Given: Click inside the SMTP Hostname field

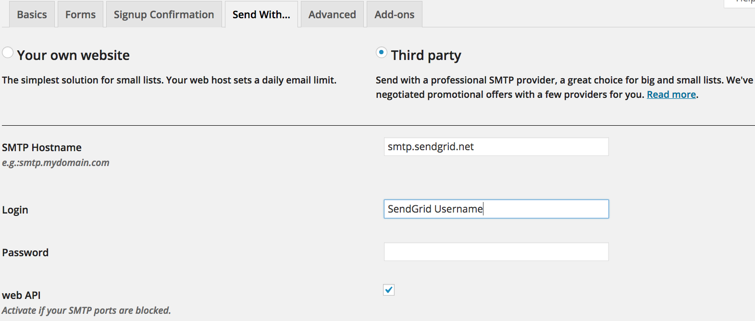Looking at the screenshot, I should [496, 146].
